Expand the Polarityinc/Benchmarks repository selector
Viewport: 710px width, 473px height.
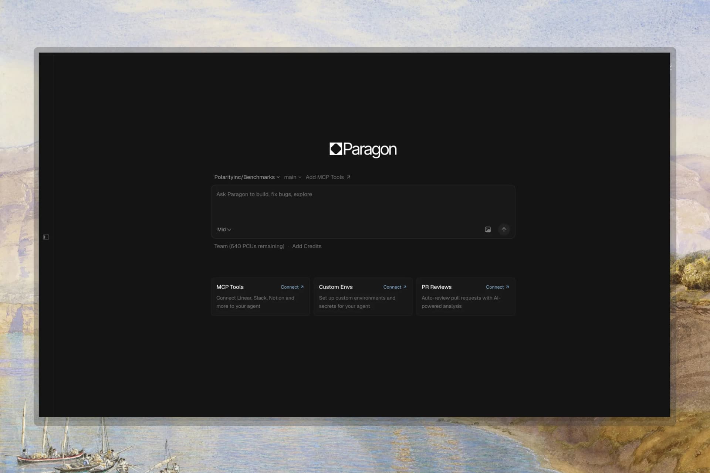[x=247, y=177]
